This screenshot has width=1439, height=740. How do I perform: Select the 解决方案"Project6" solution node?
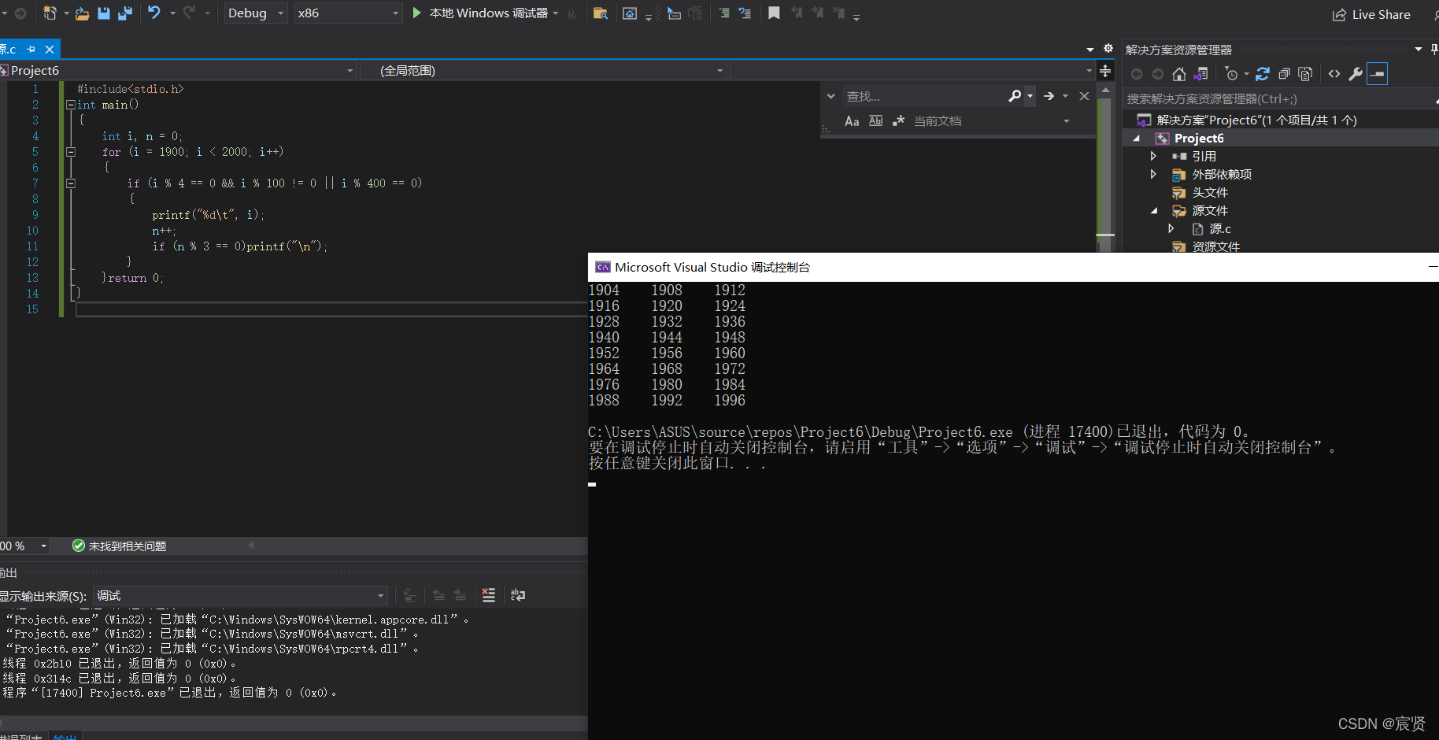pos(1256,120)
